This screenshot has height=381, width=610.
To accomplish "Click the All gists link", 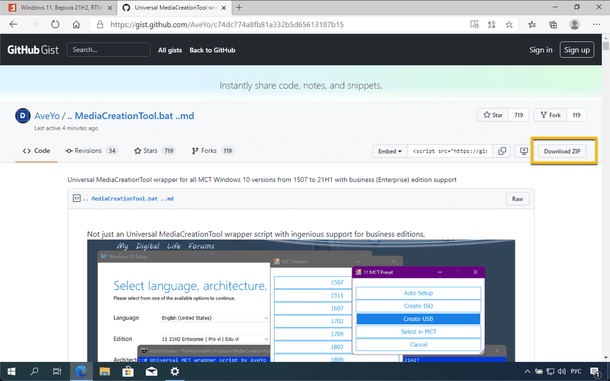I will click(x=170, y=50).
